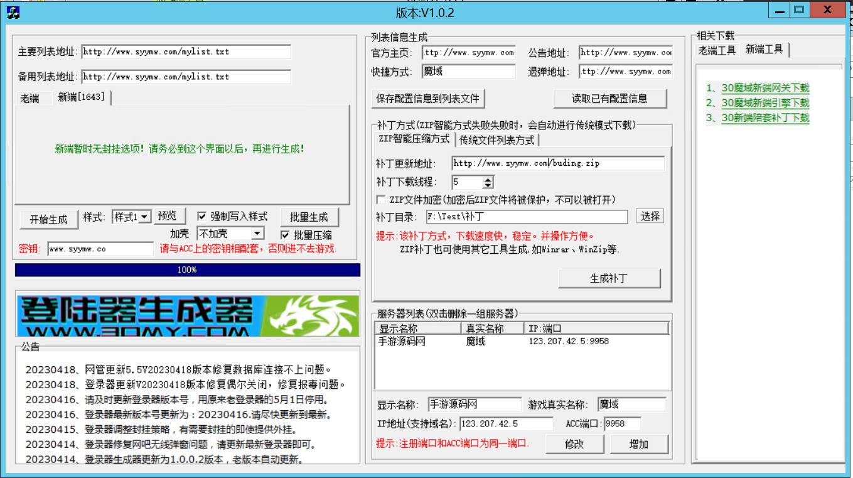Open the 样式 dropdown list

point(144,217)
